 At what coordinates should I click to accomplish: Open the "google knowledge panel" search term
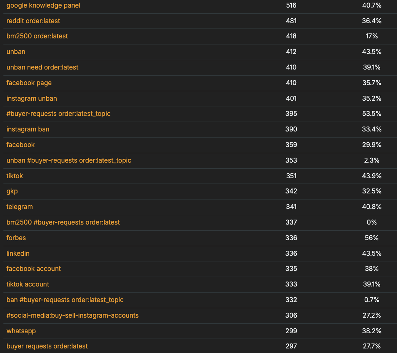coord(43,5)
